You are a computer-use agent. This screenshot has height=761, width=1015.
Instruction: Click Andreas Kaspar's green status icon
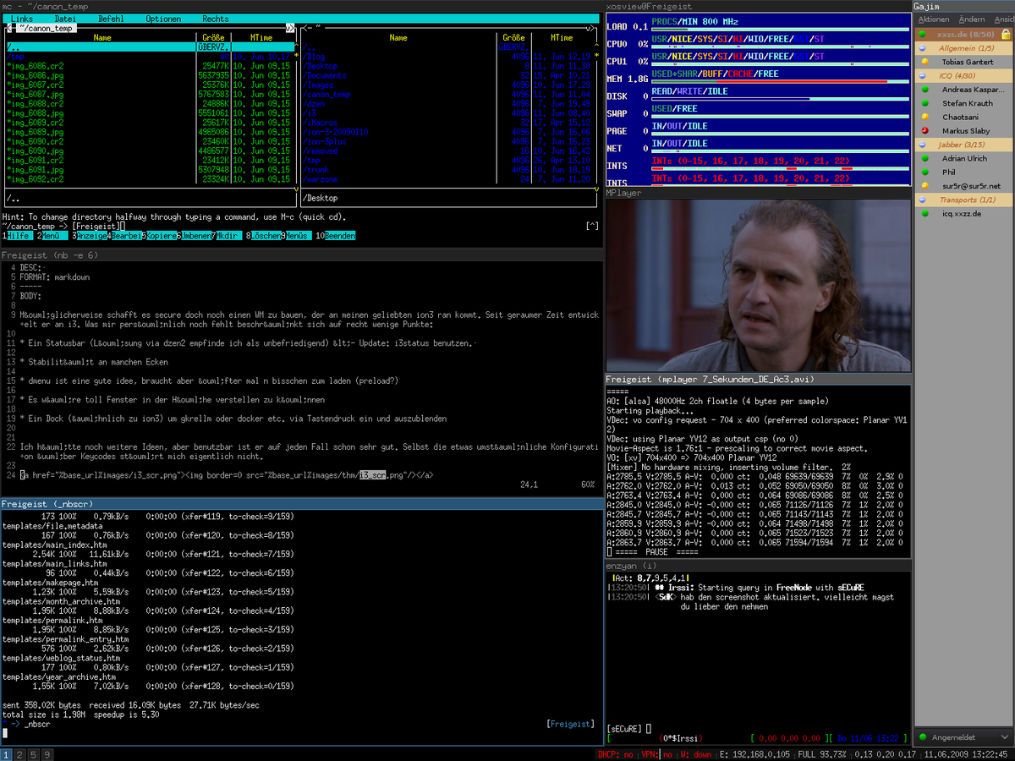pyautogui.click(x=924, y=90)
